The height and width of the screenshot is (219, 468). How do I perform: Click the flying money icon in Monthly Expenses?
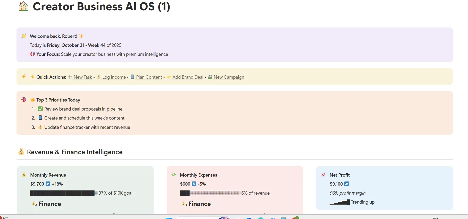coord(174,175)
